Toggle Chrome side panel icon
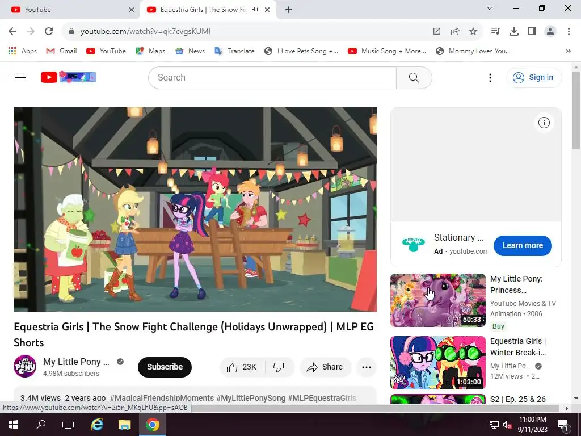Viewport: 581px width, 436px height. point(532,32)
